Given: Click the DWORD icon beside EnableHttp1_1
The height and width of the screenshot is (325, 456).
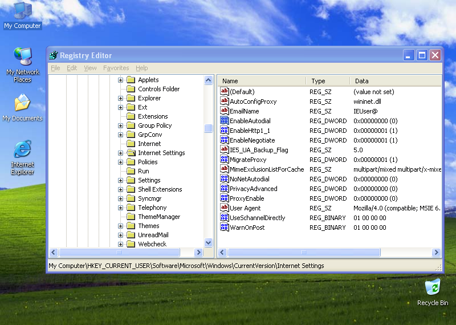Looking at the screenshot, I should (224, 131).
